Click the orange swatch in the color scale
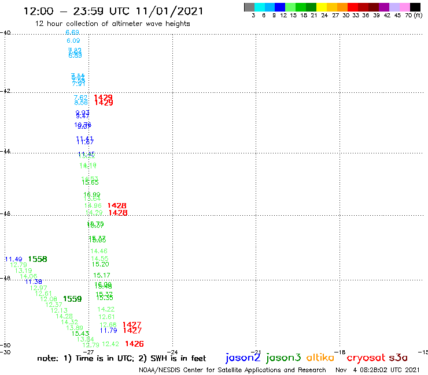Screen dimensions: 428x375 (x=342, y=7)
